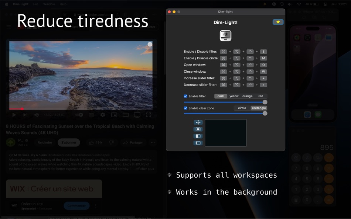351x219 pixels.
Task: Click the S'abonner button on YouTube
Action: [x=69, y=143]
